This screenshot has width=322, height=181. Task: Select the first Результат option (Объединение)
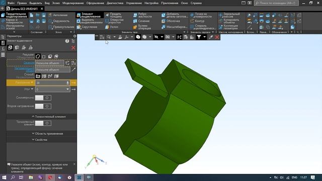coord(38,56)
